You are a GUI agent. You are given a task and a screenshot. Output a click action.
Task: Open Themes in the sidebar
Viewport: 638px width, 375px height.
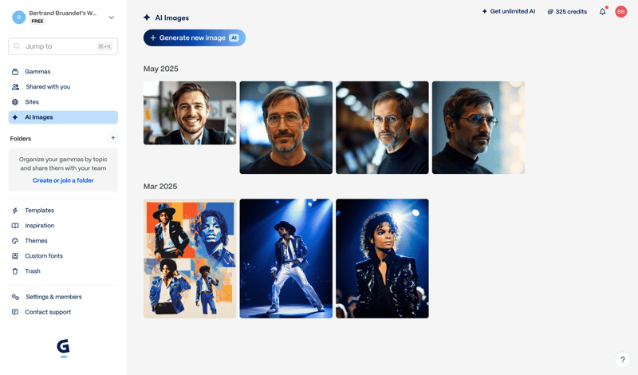tap(36, 241)
